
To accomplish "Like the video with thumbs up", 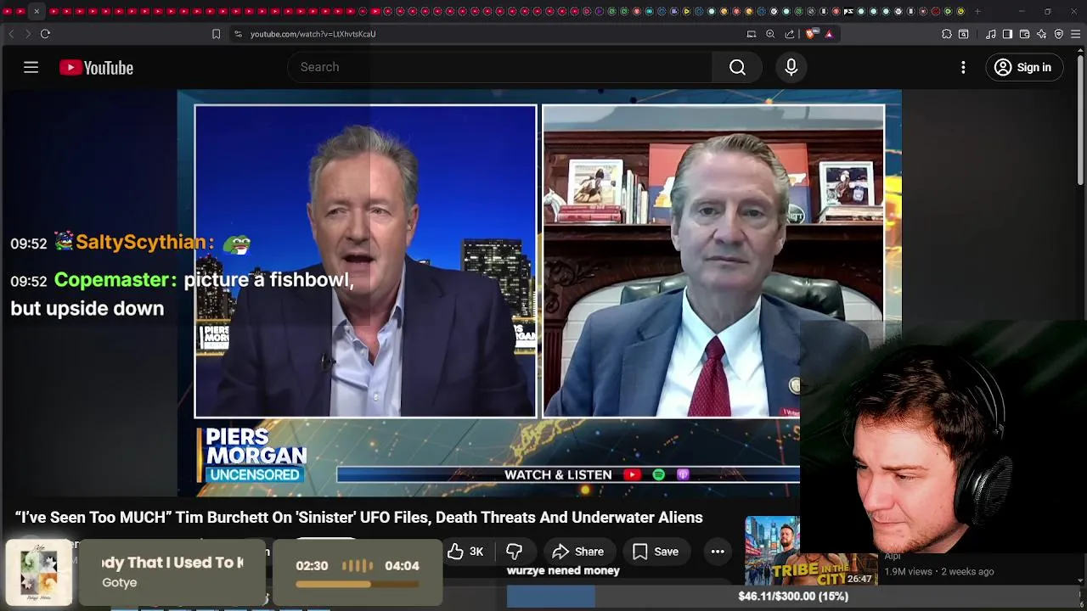I will pyautogui.click(x=465, y=552).
